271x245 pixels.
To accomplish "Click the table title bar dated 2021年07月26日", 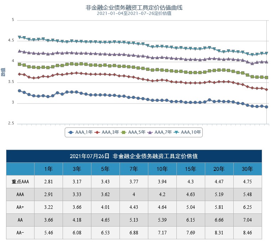I will pos(134,156).
